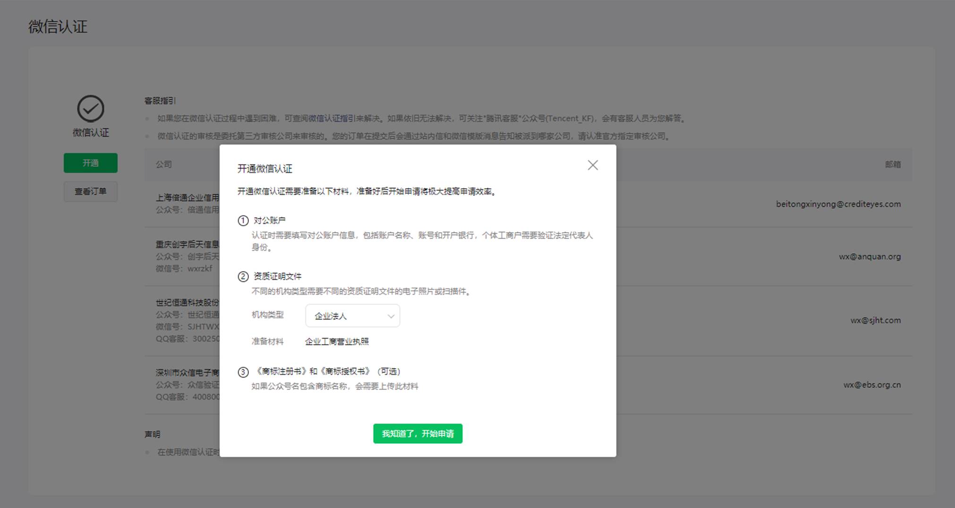
Task: Select email wx@anquan.org
Action: [x=870, y=257]
